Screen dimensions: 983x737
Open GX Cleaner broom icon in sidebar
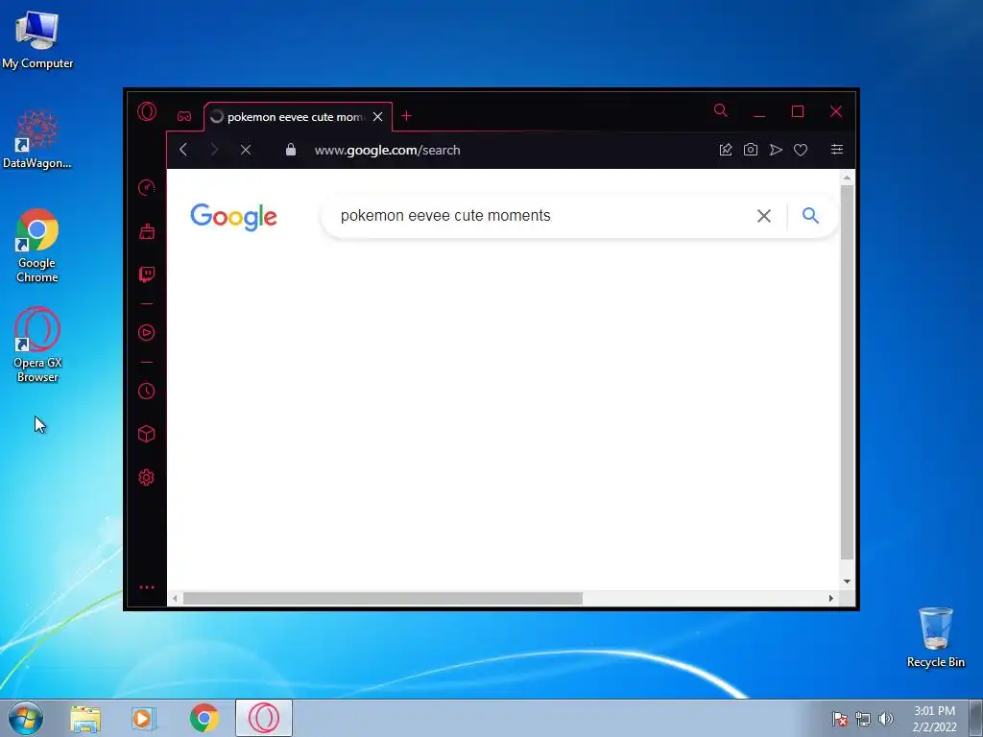pos(147,231)
